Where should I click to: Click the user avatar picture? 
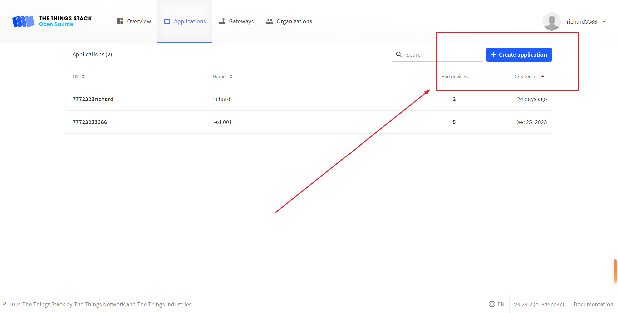552,22
